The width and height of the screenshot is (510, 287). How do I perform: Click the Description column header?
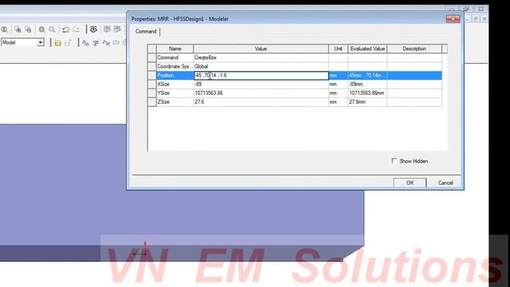pos(414,49)
